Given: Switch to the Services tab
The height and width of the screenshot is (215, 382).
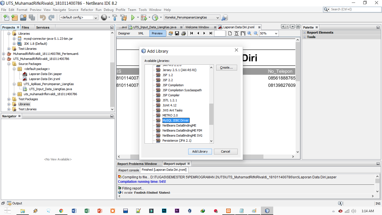Looking at the screenshot, I should pos(43,27).
